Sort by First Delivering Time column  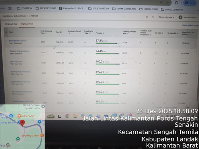(x=46, y=32)
